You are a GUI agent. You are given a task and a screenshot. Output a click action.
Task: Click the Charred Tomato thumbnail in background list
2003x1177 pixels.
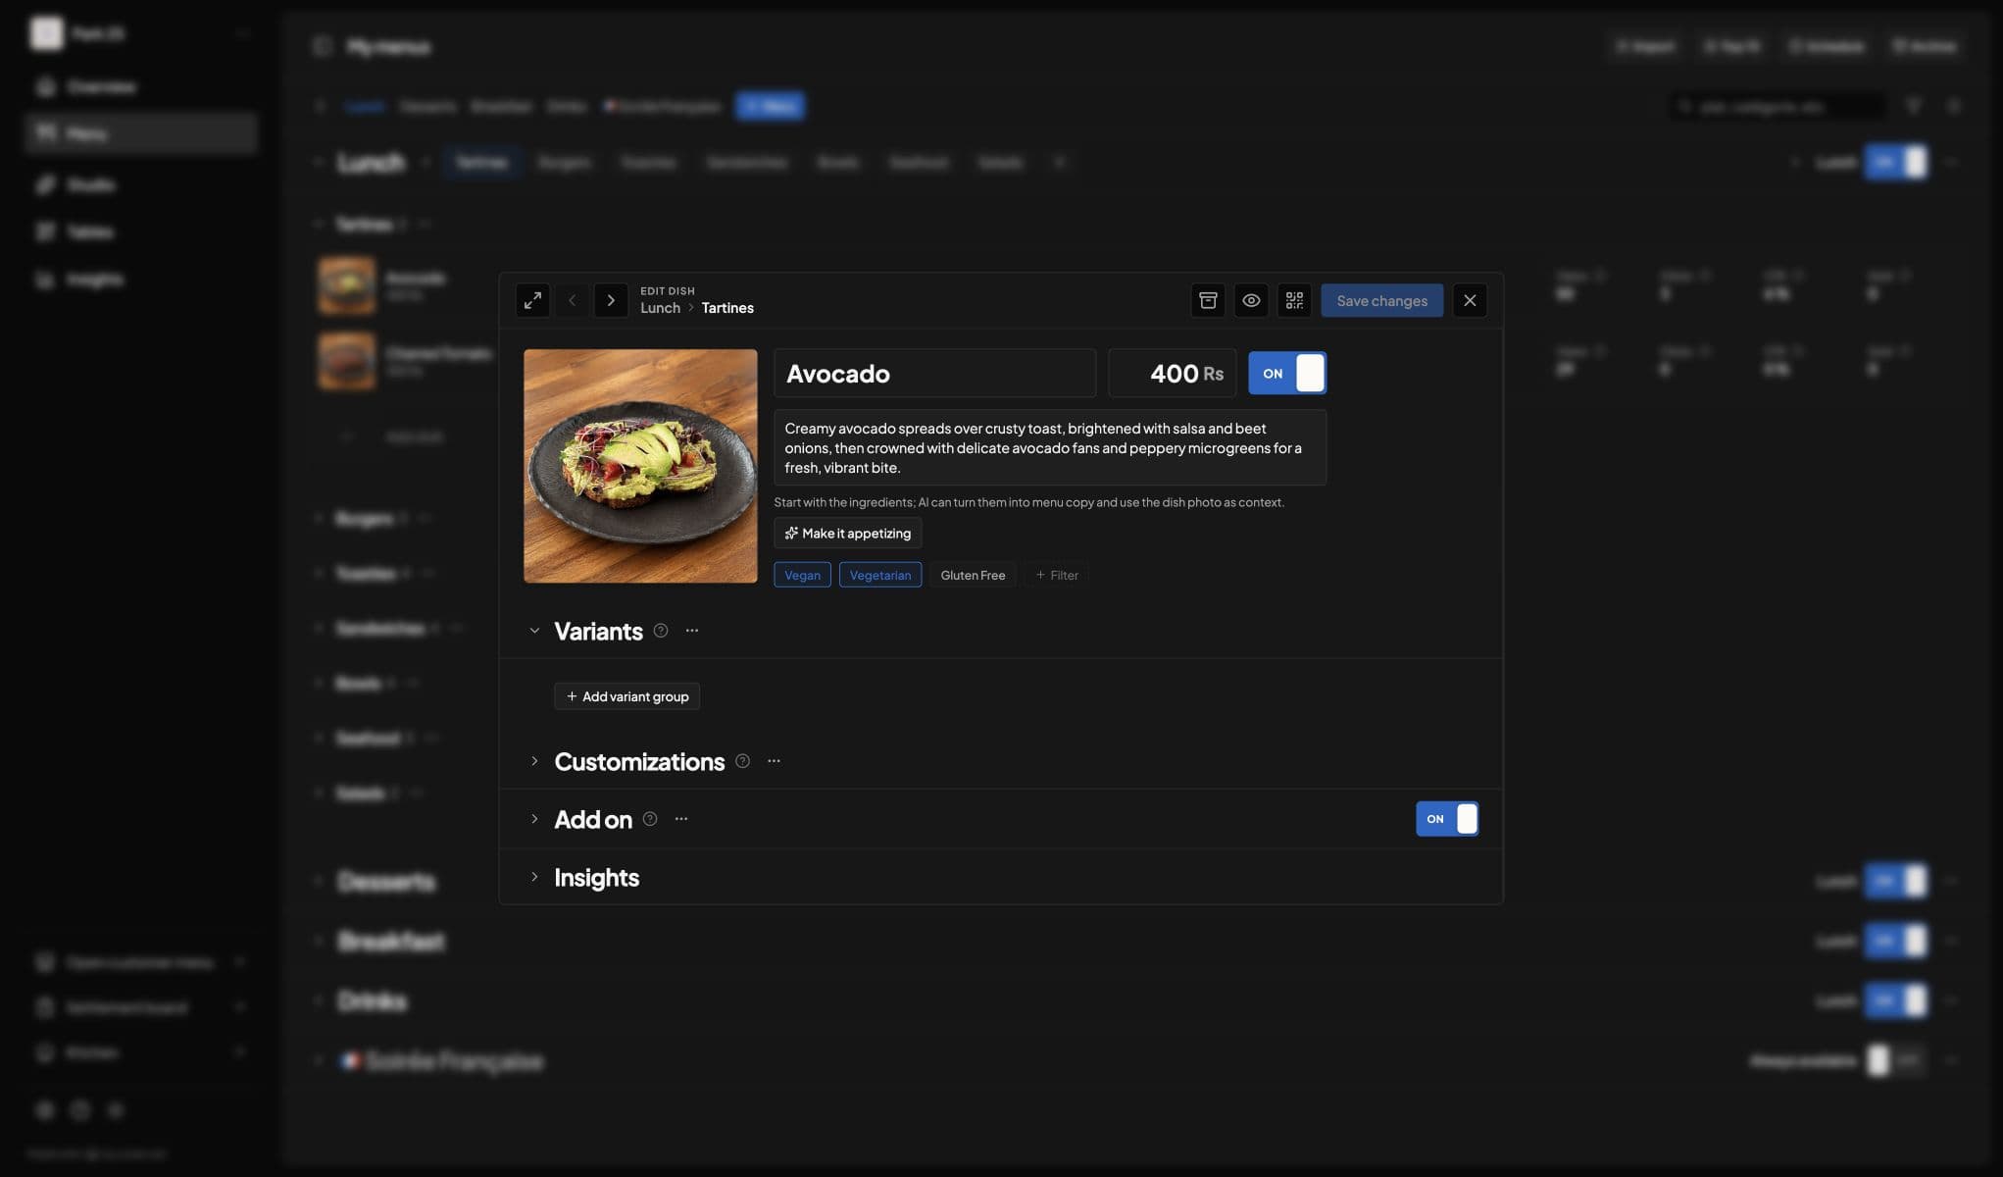click(346, 361)
